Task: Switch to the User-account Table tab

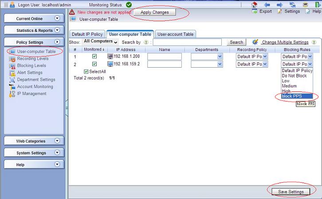Action: click(x=176, y=34)
